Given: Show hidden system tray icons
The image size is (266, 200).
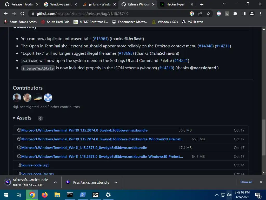Looking at the screenshot, I should [x=217, y=195].
